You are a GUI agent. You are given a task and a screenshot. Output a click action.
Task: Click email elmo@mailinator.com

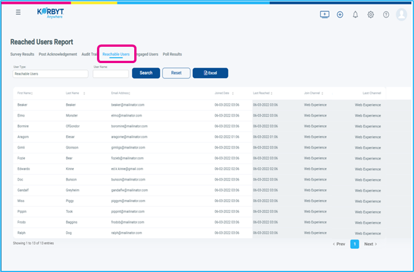pos(126,115)
